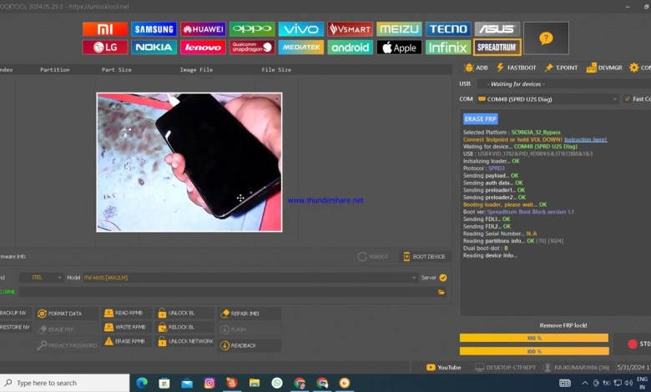
Task: Toggle the Fast Connect checkbox
Action: 628,98
